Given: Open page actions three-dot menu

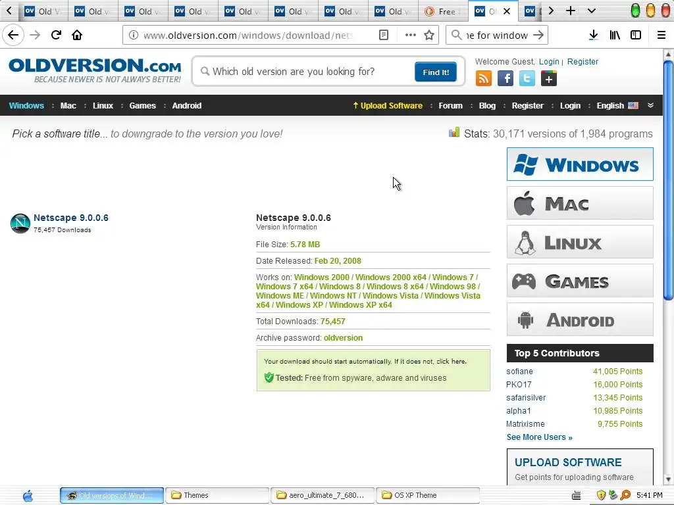Looking at the screenshot, I should coord(411,36).
